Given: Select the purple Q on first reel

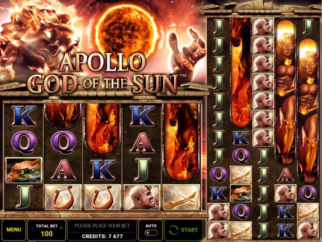Looking at the screenshot, I should click(x=24, y=142).
